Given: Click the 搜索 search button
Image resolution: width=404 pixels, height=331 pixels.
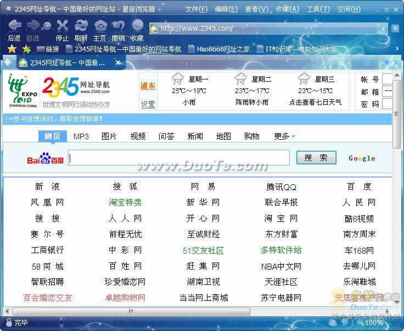Looking at the screenshot, I should tap(316, 158).
